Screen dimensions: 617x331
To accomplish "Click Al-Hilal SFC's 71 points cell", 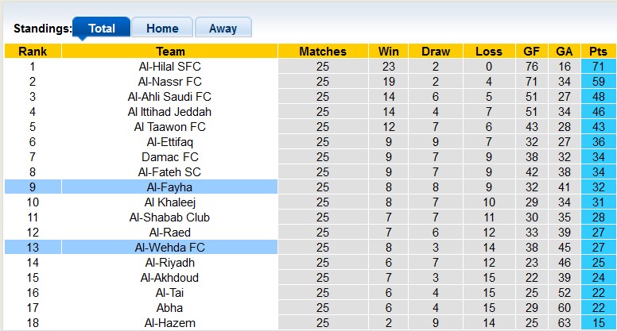I will point(599,67).
